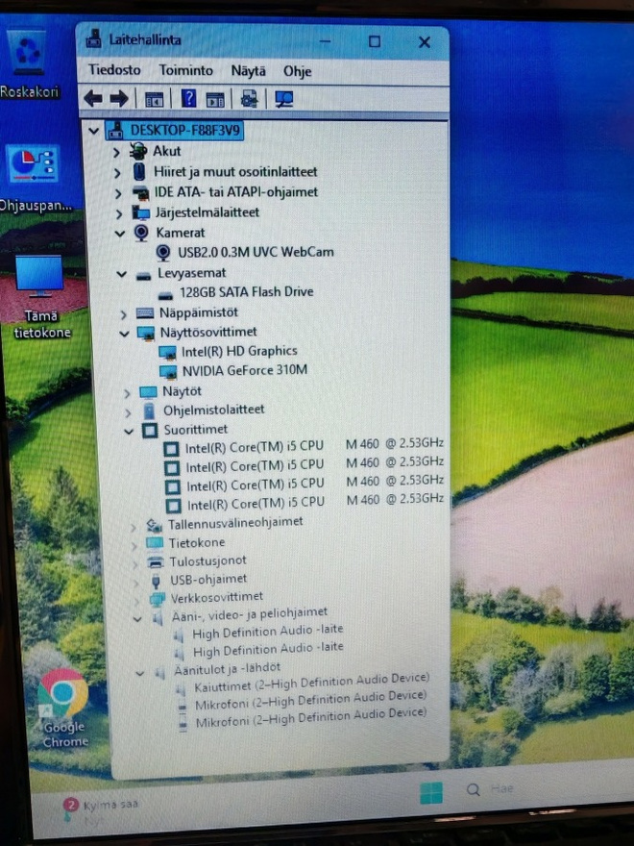Open the Näytä menu
Screen dimensions: 634x846
(248, 71)
